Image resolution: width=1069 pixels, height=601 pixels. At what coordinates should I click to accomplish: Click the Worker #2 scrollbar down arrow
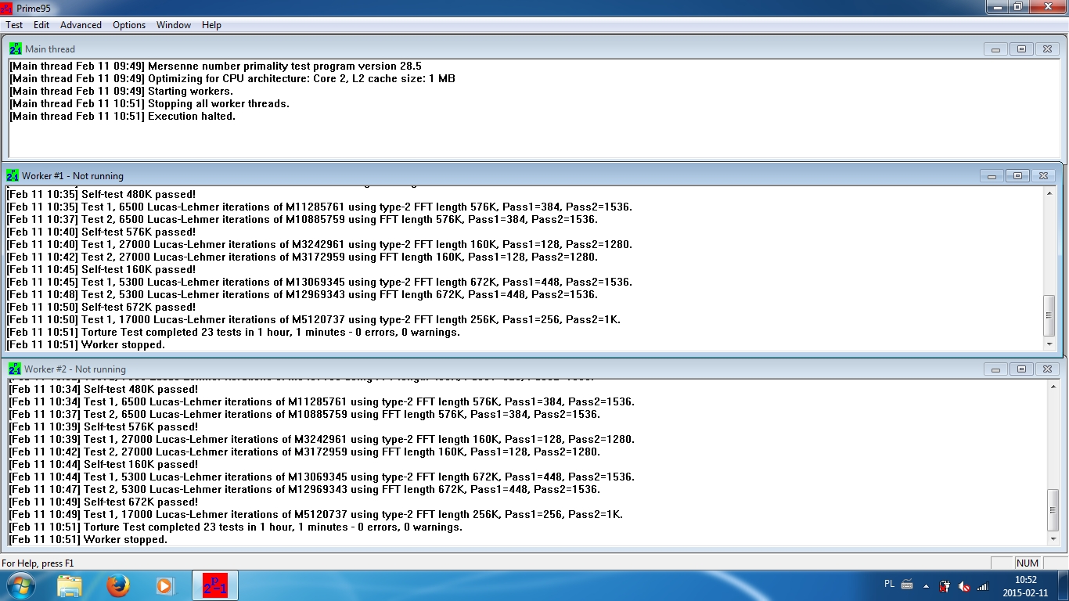1053,539
